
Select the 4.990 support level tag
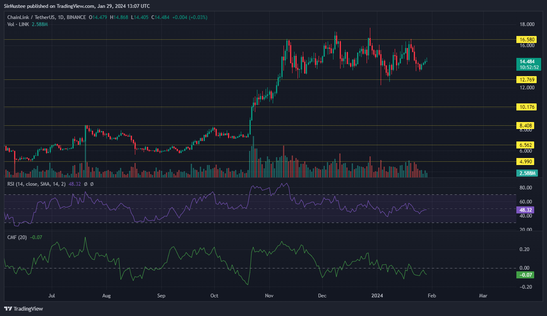pyautogui.click(x=524, y=161)
